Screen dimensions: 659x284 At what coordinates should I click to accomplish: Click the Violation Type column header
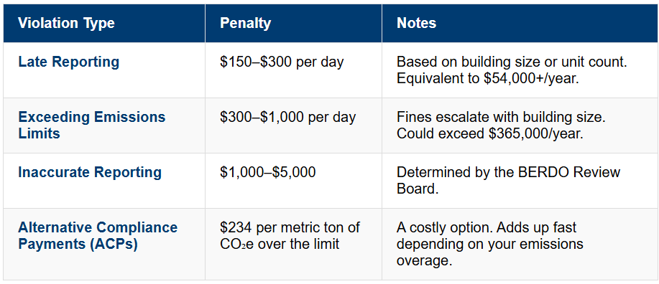coord(66,23)
